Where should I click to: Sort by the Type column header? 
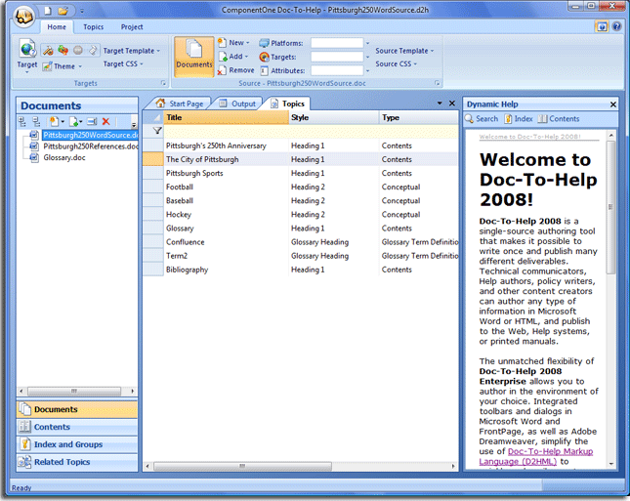pos(419,117)
